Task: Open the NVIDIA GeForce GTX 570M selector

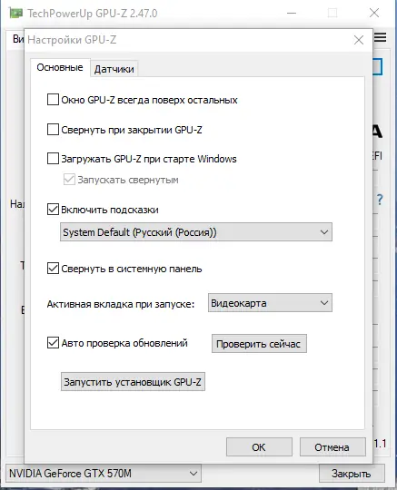Action: [104, 474]
